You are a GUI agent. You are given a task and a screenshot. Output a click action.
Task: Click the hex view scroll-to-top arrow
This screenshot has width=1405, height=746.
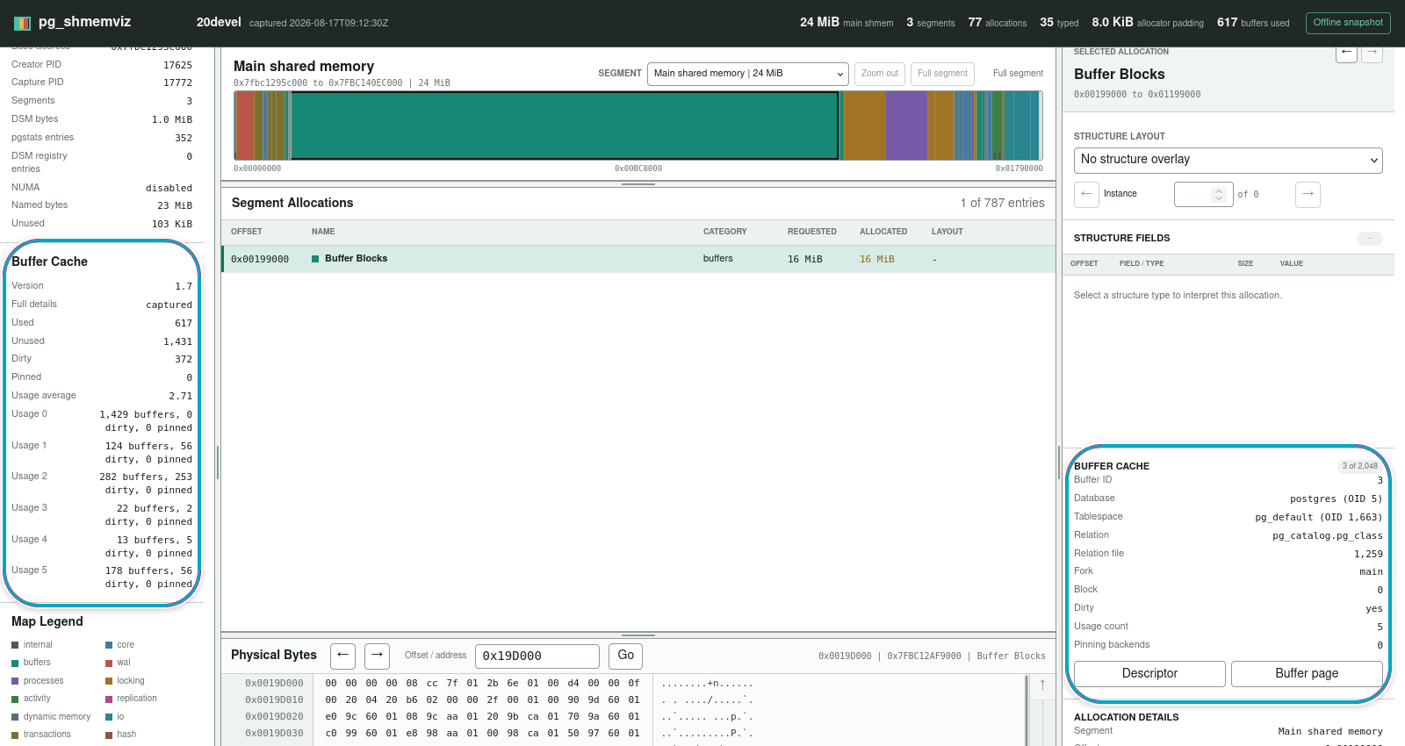[x=1042, y=685]
